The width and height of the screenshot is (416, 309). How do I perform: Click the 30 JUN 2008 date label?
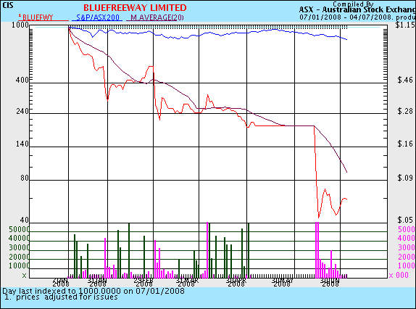pos(330,282)
